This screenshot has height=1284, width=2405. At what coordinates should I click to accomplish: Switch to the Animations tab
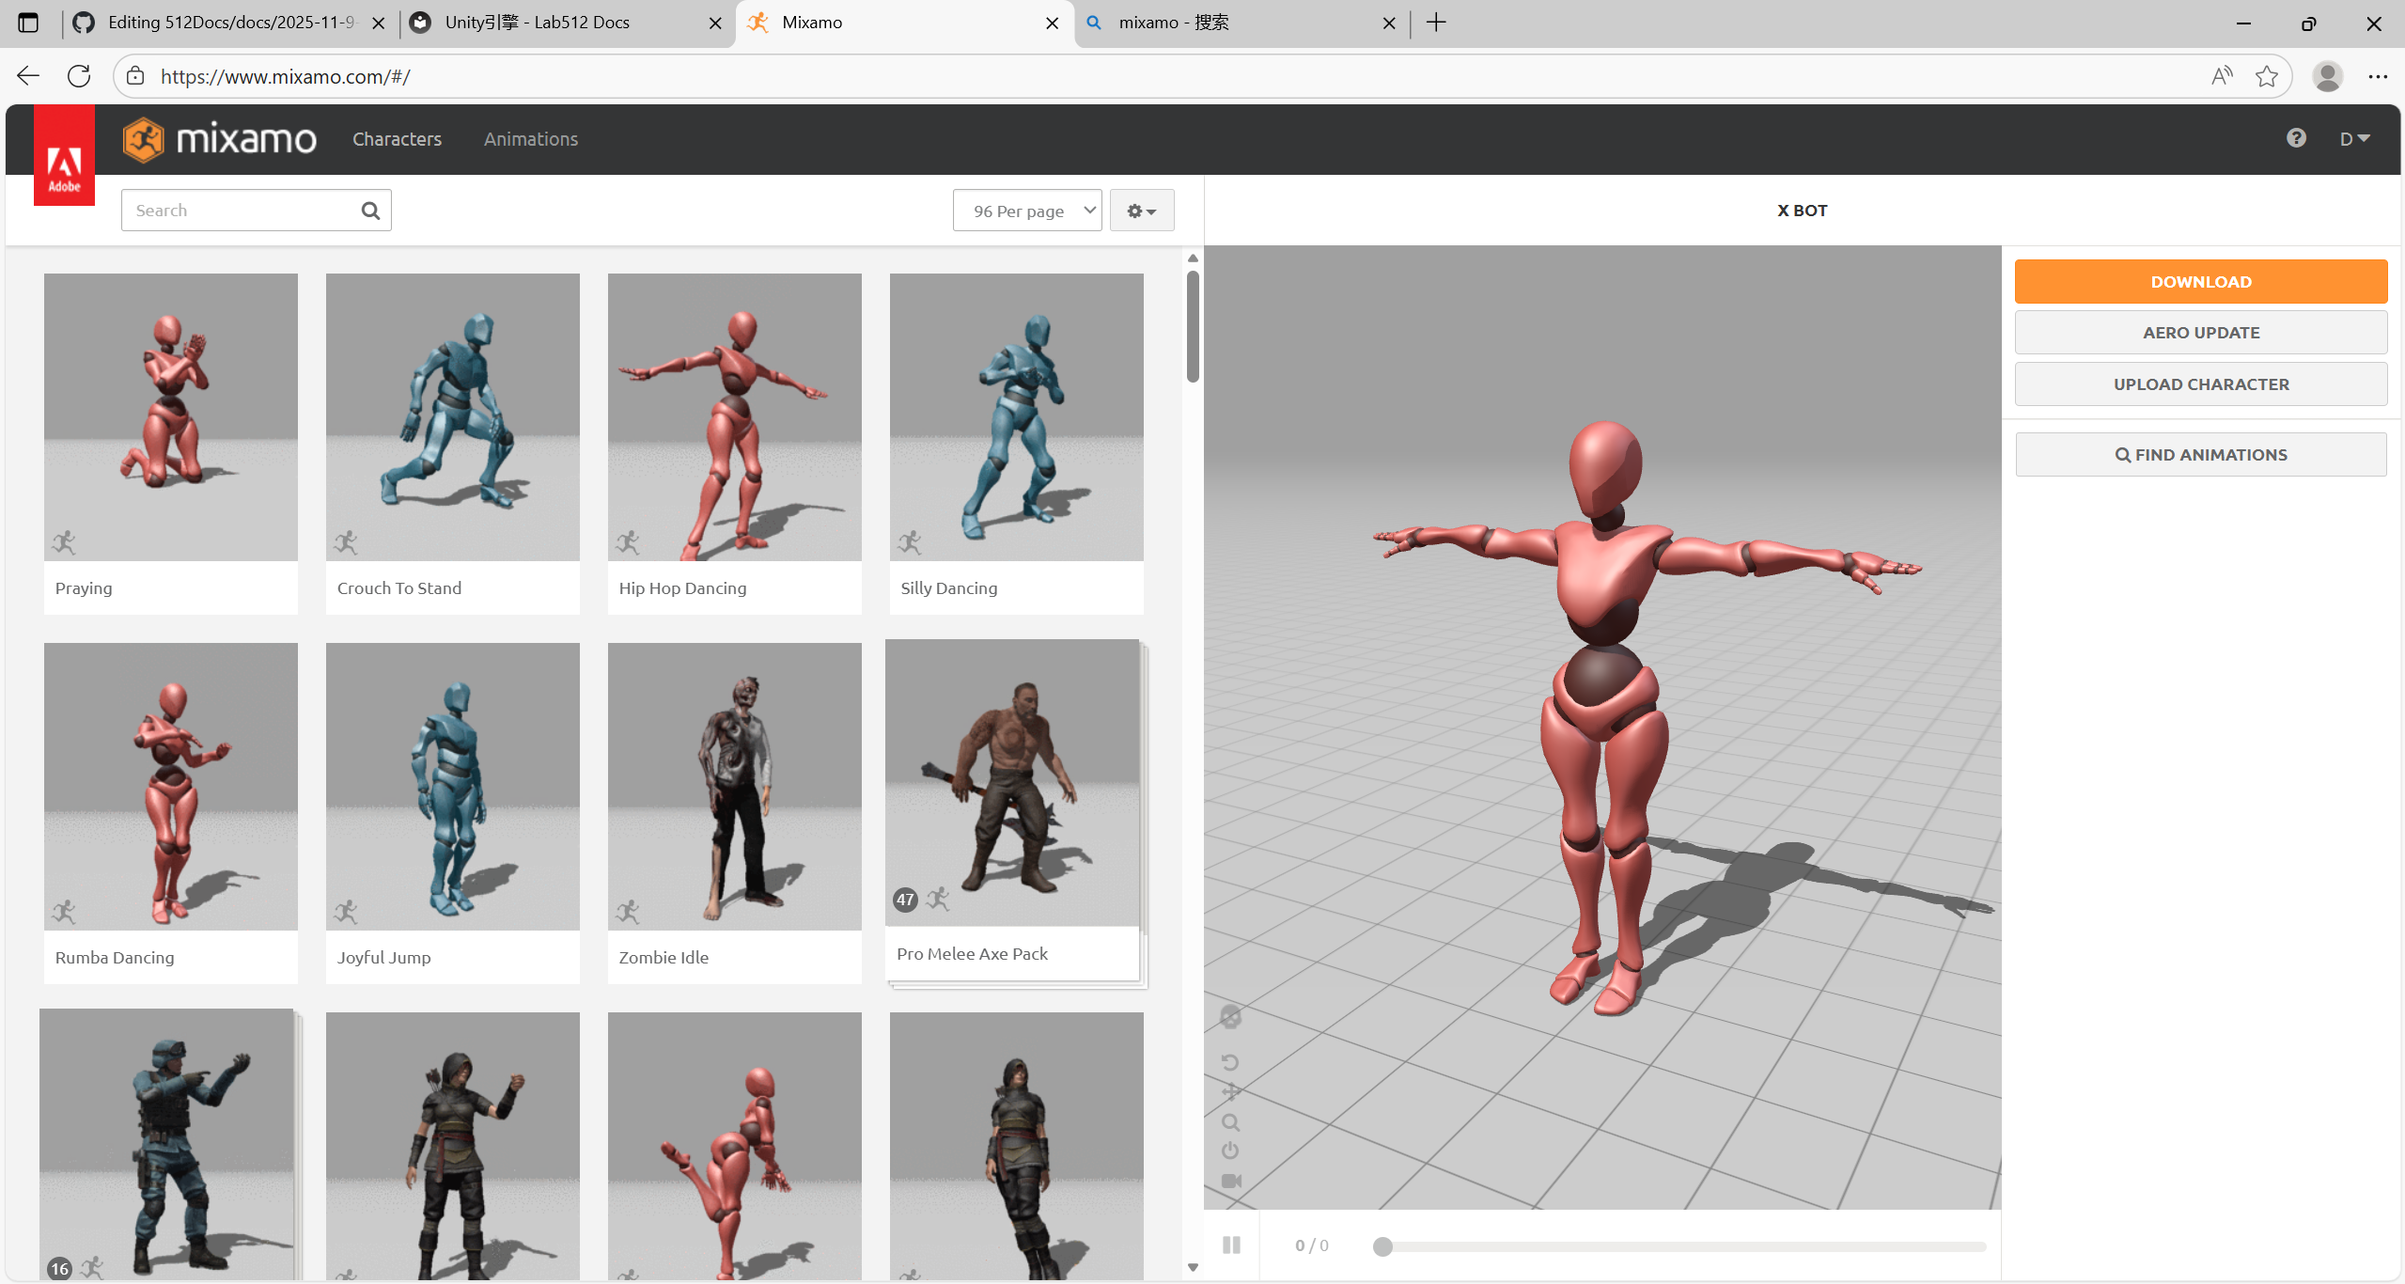pyautogui.click(x=530, y=139)
